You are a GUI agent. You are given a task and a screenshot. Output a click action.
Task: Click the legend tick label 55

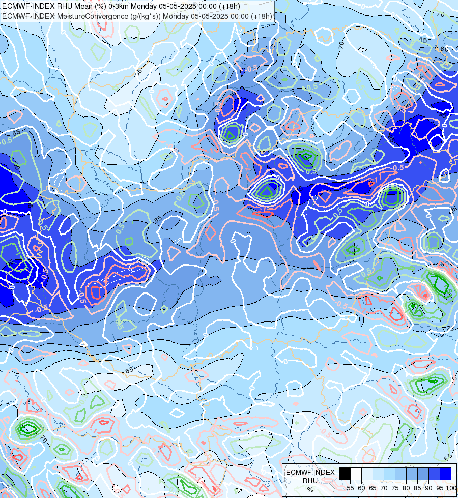point(350,488)
